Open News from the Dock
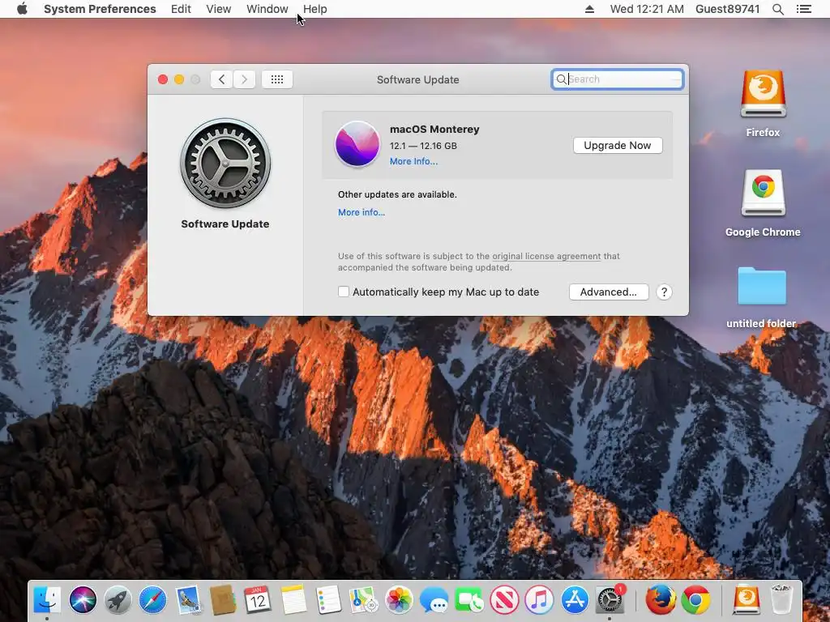The height and width of the screenshot is (622, 830). [504, 600]
